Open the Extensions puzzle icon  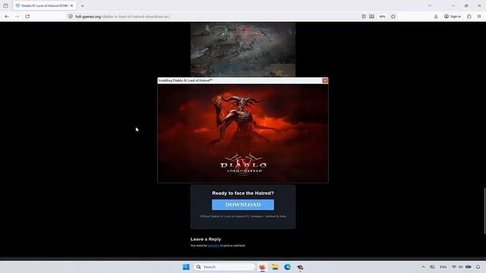click(x=469, y=16)
